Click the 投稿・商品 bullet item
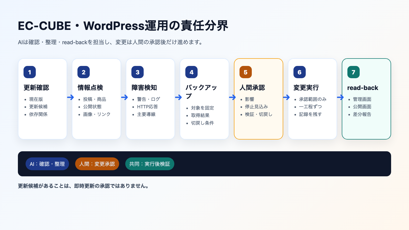The height and width of the screenshot is (230, 409). point(95,99)
